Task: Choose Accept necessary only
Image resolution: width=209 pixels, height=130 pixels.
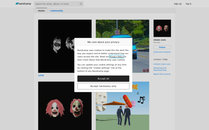Action: (x=103, y=86)
